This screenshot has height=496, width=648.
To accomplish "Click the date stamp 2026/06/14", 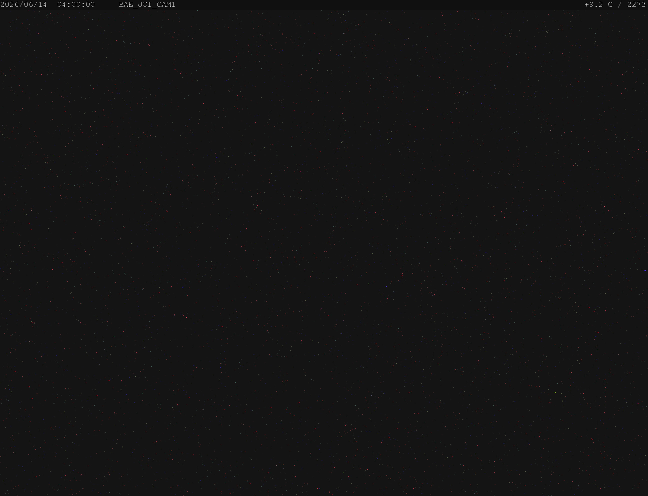I will coord(23,5).
